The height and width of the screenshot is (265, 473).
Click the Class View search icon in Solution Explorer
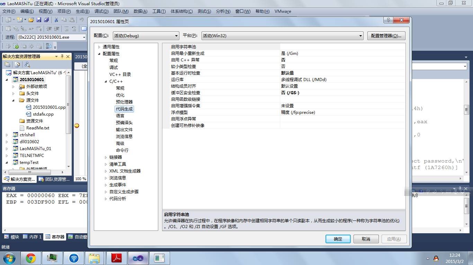(x=27, y=65)
